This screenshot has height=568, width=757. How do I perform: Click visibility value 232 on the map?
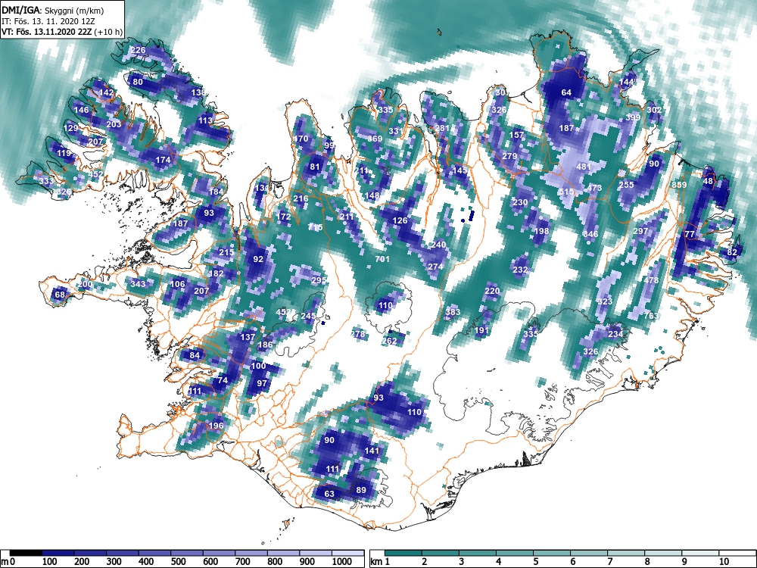pos(520,270)
